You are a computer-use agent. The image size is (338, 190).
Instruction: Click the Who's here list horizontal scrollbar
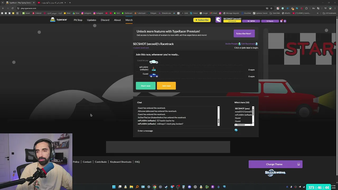[x=243, y=125]
